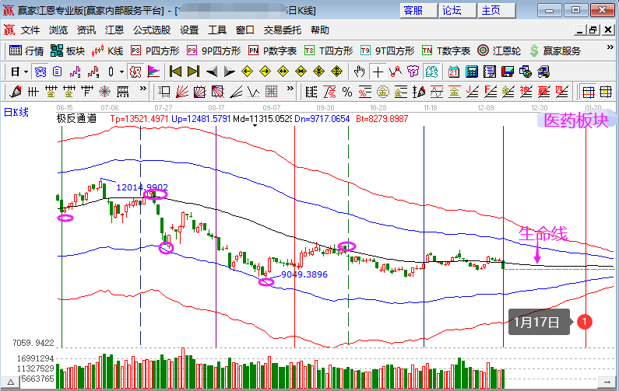Step forward with the black right triangle

coord(230,72)
